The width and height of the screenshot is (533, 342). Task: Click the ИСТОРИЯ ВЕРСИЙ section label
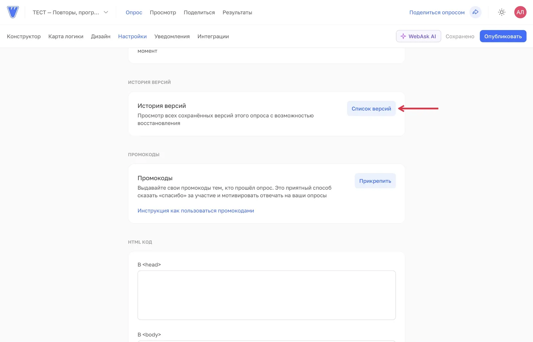click(x=149, y=82)
